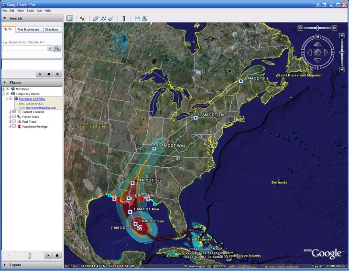Screen dimensions: 349x271
Task: Open the File menu
Action: [4, 11]
